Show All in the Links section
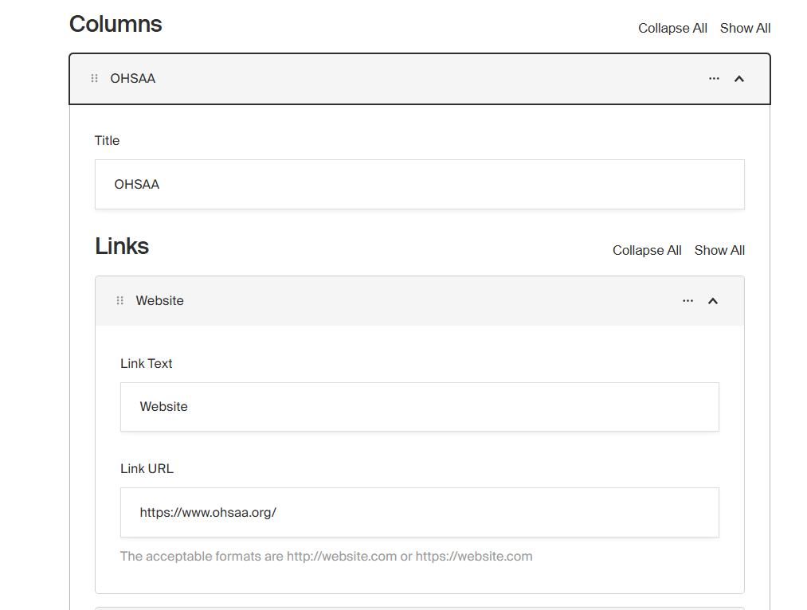Viewport: 807px width, 610px height. [x=719, y=250]
